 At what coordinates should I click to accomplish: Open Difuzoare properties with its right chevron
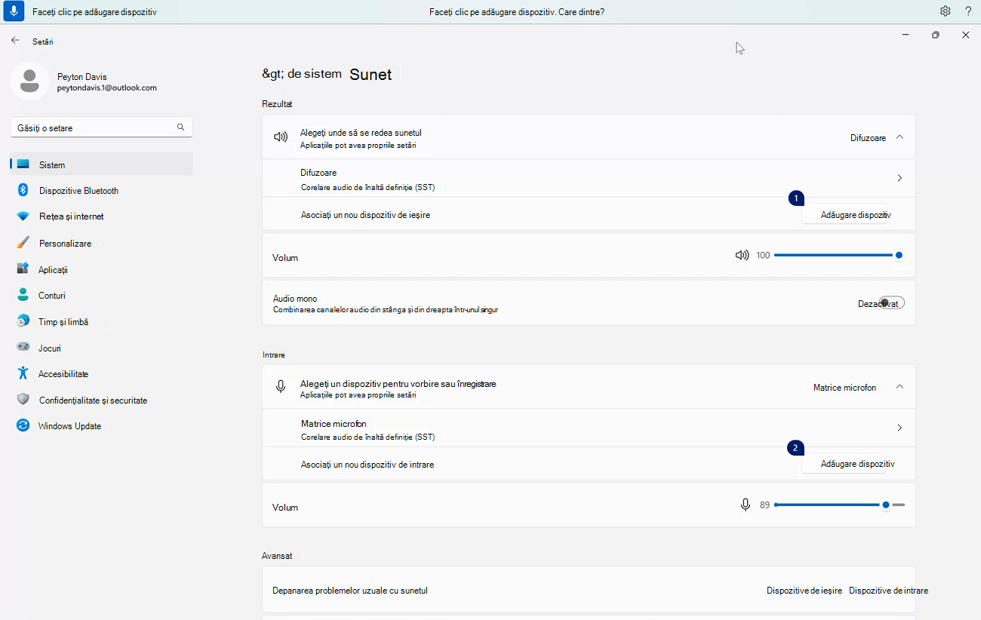click(x=900, y=178)
